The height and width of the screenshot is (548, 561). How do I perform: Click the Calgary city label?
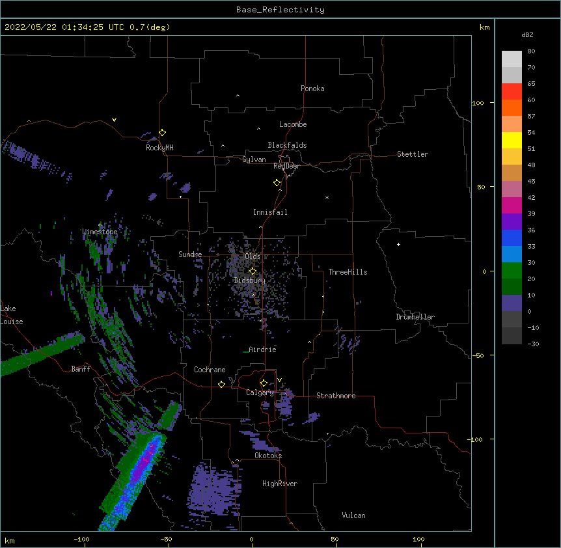tap(260, 392)
